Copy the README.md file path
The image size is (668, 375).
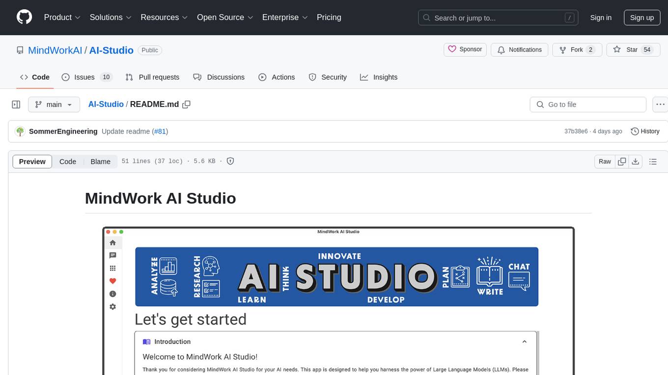[186, 104]
